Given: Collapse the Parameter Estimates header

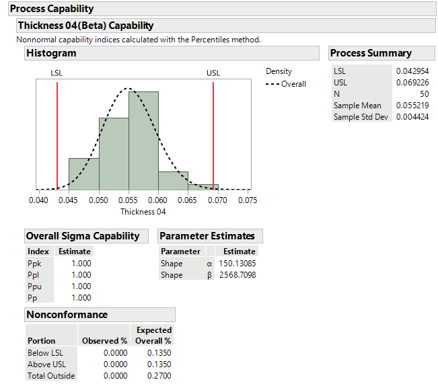Looking at the screenshot, I should (x=210, y=236).
